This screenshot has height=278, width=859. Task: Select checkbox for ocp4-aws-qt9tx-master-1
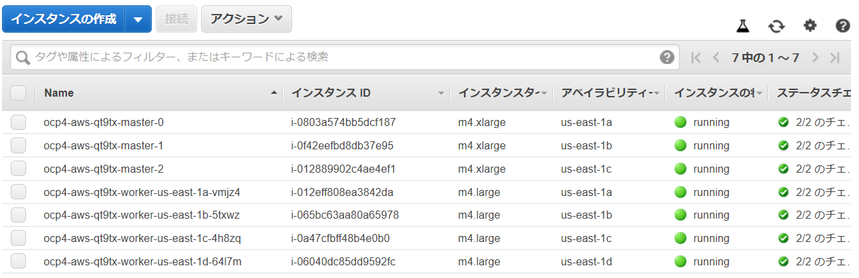click(x=18, y=145)
